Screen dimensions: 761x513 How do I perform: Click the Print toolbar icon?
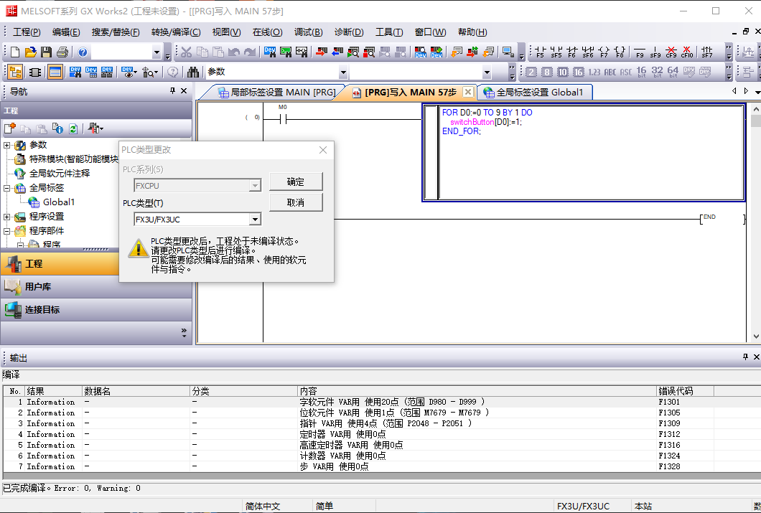click(x=62, y=52)
